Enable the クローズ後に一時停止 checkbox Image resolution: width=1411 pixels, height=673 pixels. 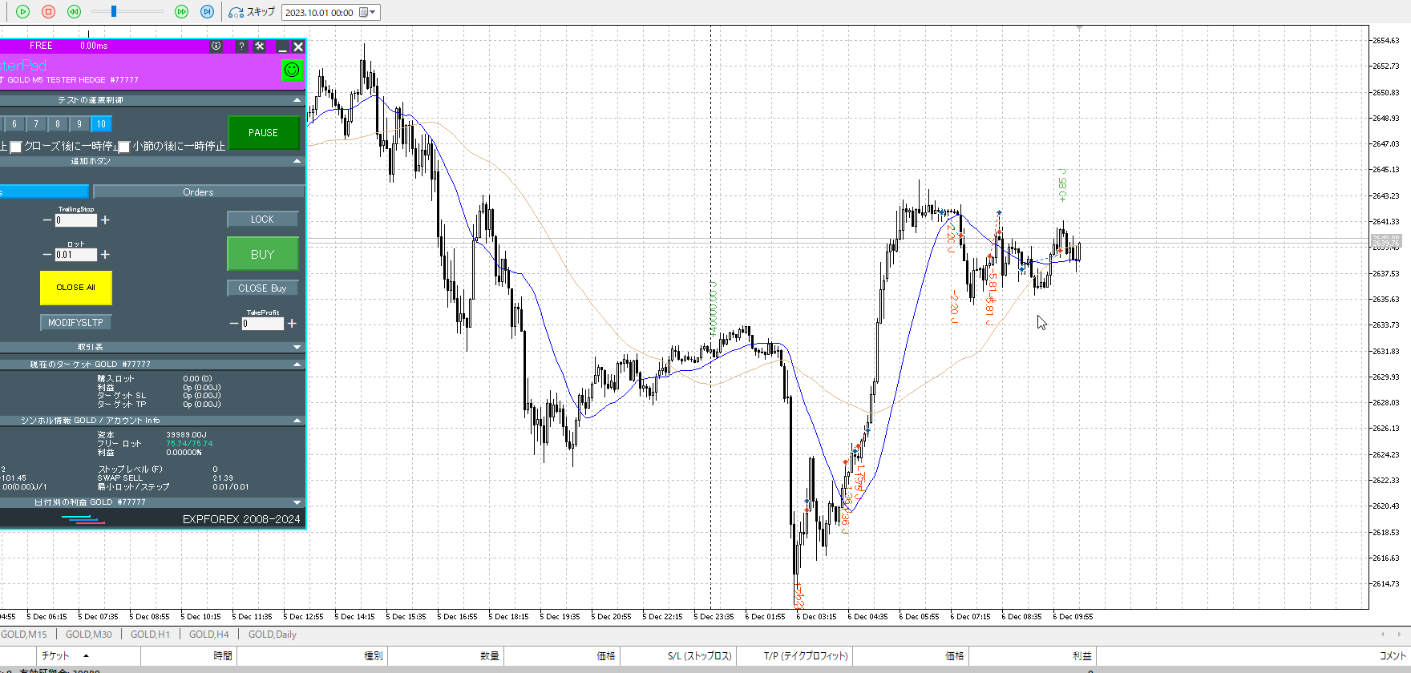tap(15, 147)
